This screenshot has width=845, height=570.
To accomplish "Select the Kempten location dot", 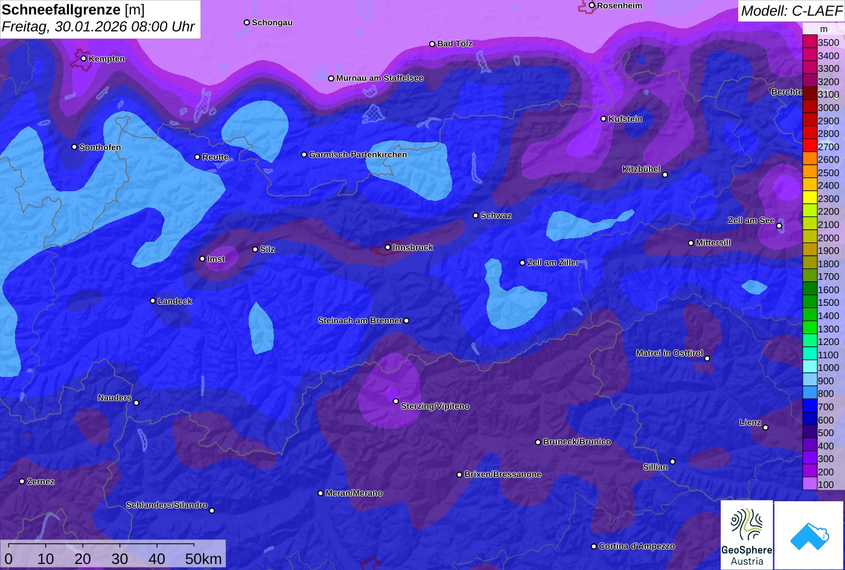I will click(83, 59).
